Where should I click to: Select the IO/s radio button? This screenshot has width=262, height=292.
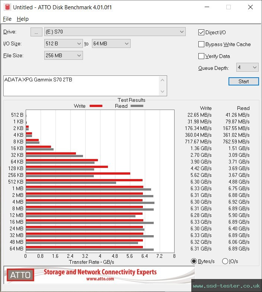tap(225, 261)
